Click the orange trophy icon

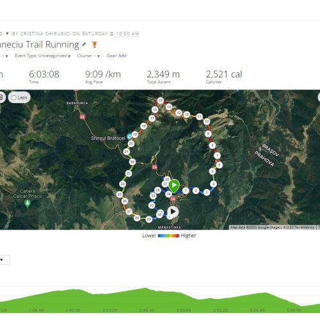pos(94,44)
